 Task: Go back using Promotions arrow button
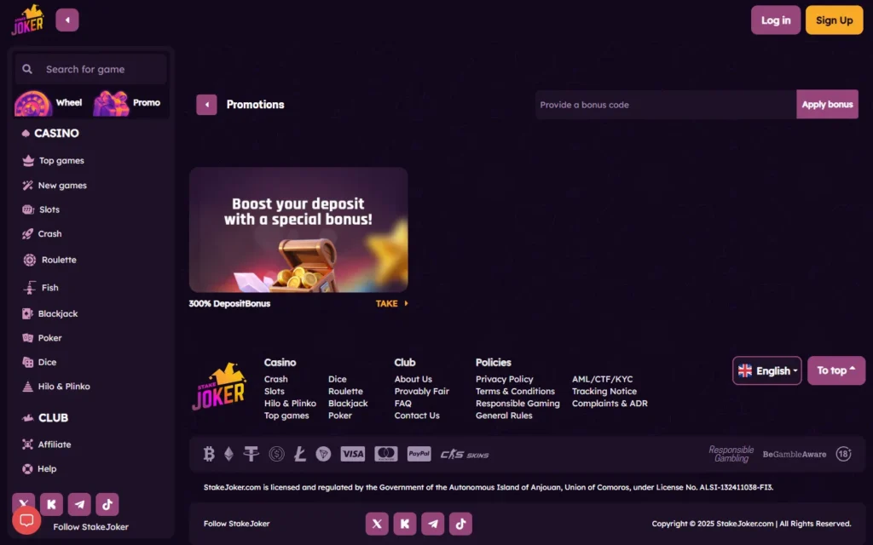(206, 105)
